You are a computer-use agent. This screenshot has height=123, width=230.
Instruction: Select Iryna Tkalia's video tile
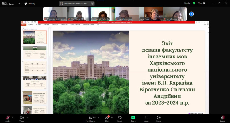[151, 14]
